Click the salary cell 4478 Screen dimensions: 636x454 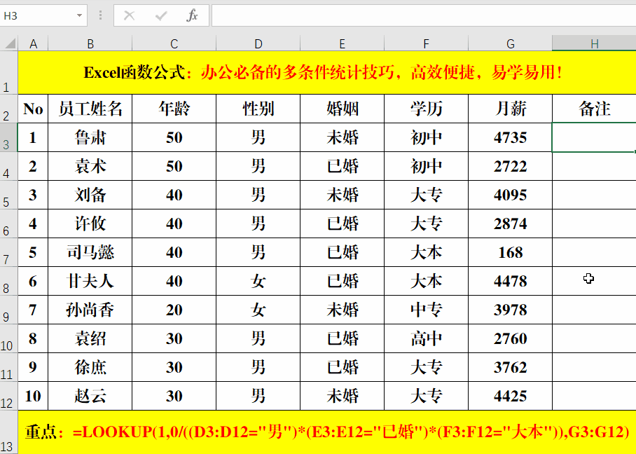[510, 281]
